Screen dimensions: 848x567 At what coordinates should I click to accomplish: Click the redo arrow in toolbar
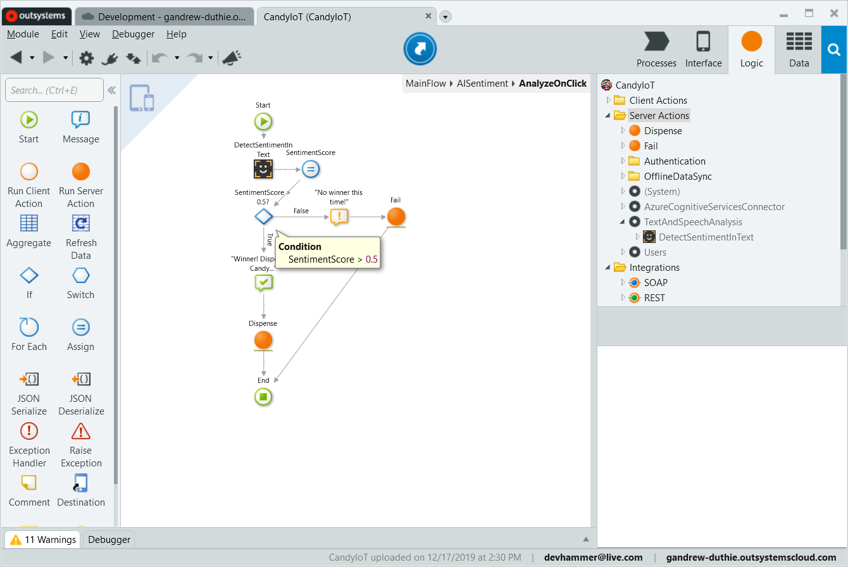click(x=194, y=58)
